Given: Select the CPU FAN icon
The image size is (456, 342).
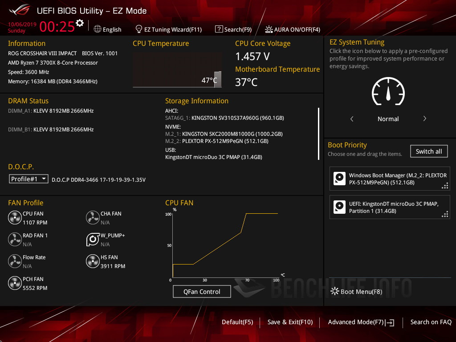Looking at the screenshot, I should (15, 217).
